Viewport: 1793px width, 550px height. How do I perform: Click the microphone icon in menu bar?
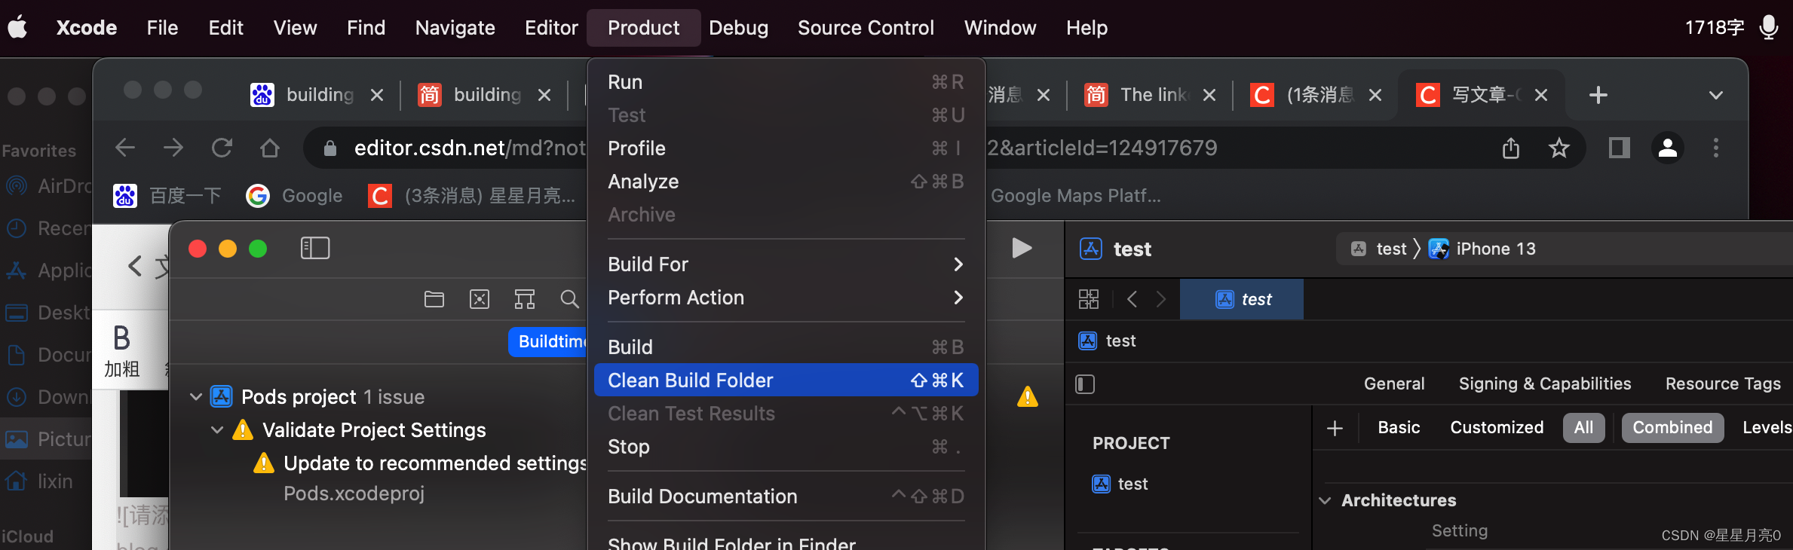[1768, 28]
